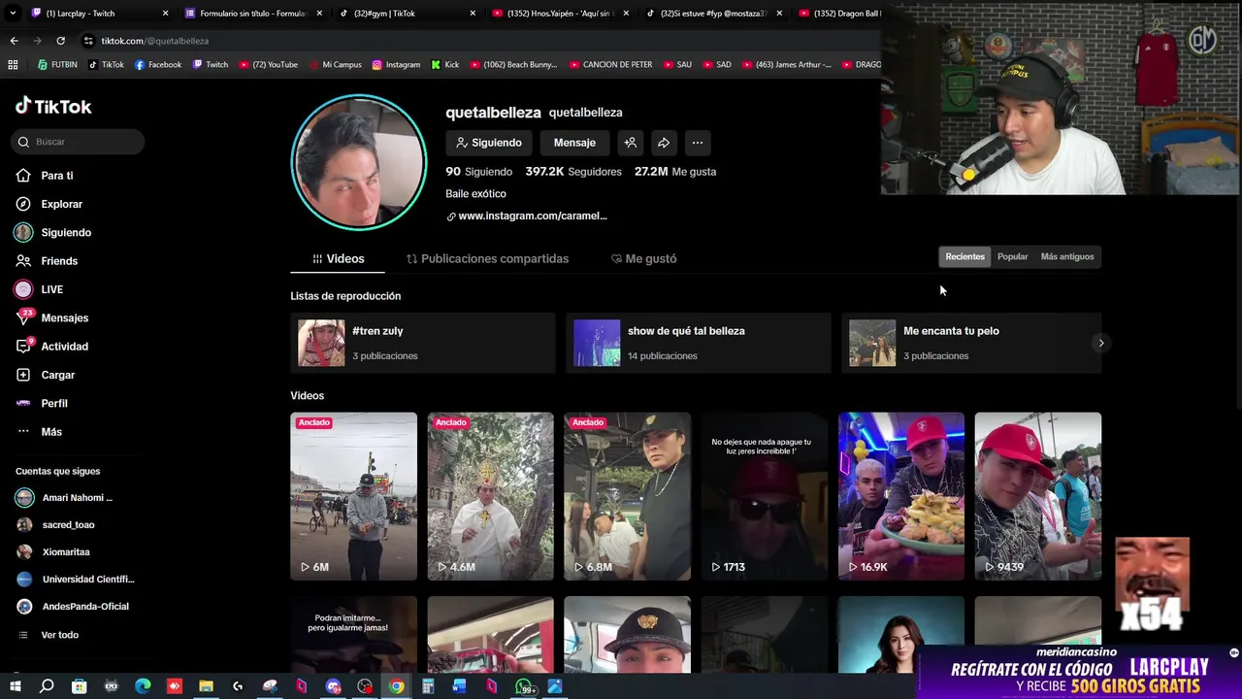Open the quetalbelleza profile picture

click(x=359, y=162)
